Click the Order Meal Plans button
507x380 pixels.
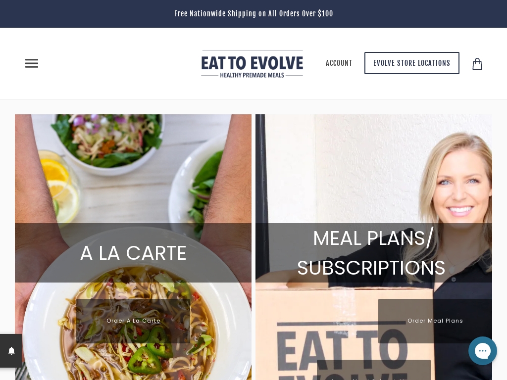point(435,321)
